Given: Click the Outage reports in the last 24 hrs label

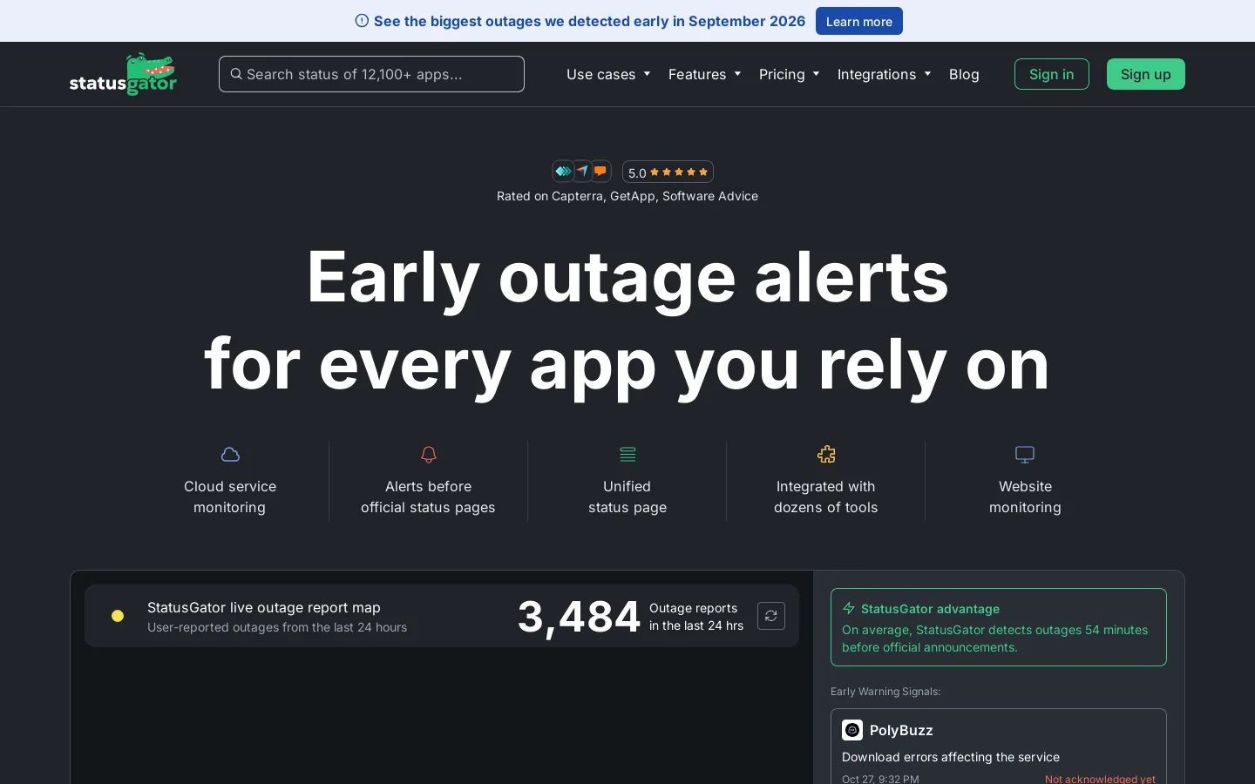Looking at the screenshot, I should click(696, 617).
